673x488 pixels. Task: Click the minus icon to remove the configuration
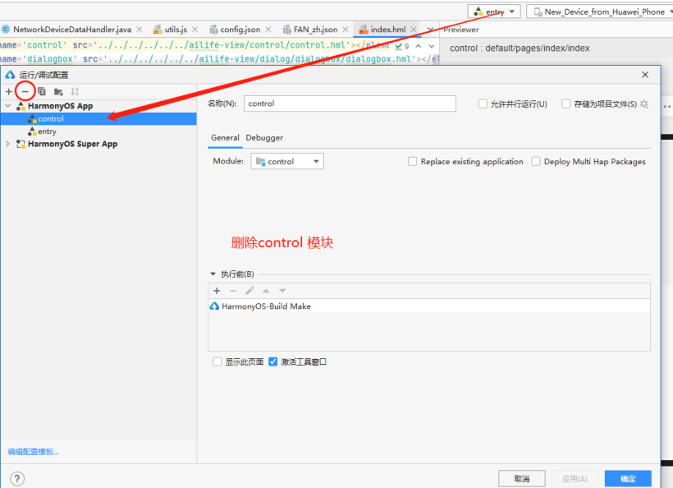coord(25,91)
